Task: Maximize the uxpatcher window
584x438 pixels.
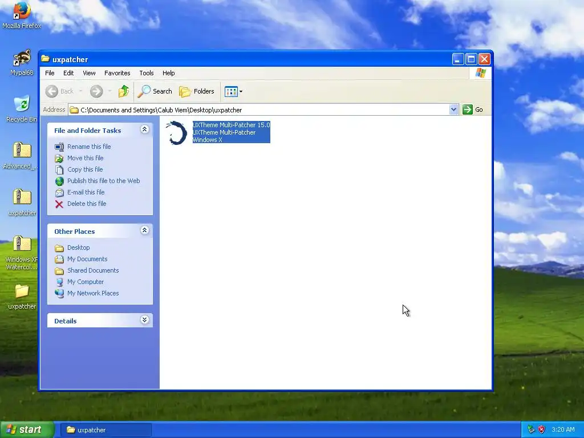Action: (471, 59)
